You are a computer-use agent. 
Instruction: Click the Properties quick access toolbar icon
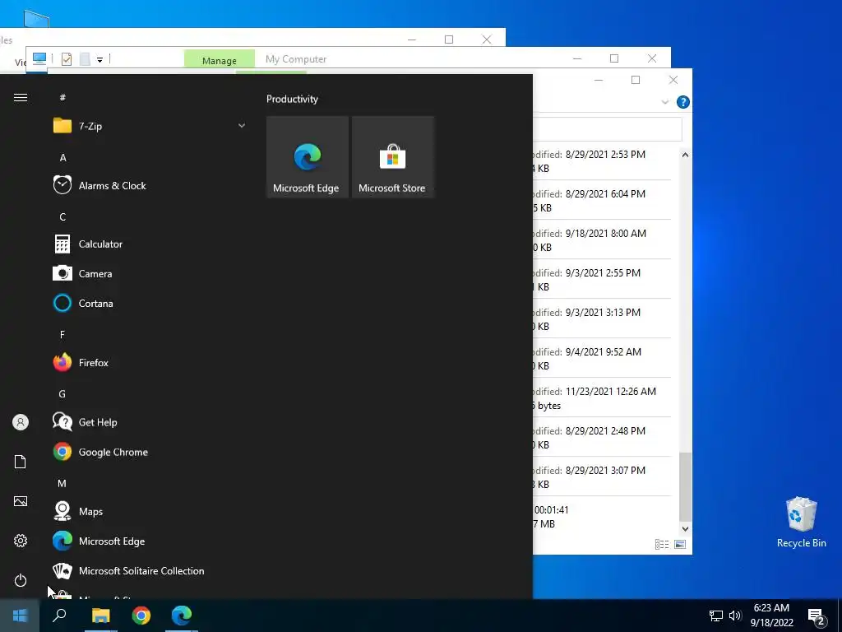click(67, 58)
